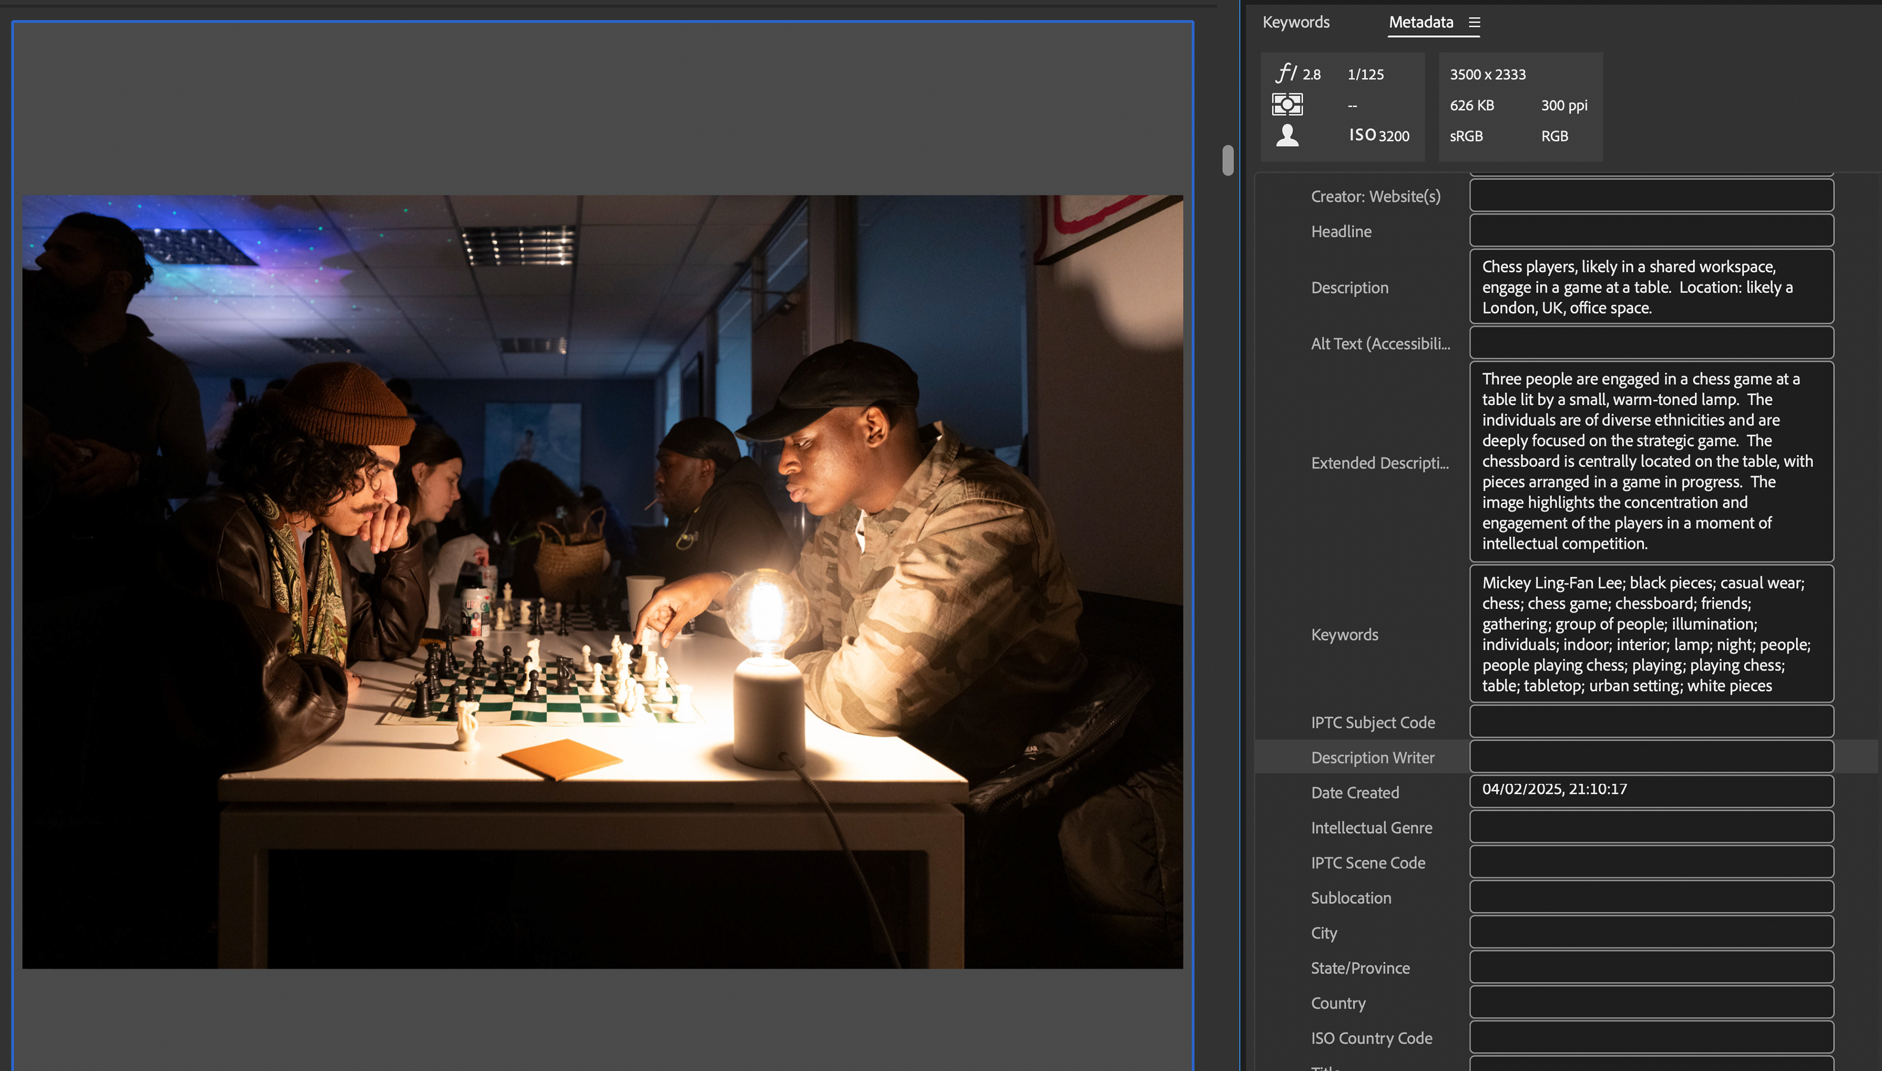The width and height of the screenshot is (1882, 1071).
Task: Click the Country input field
Action: click(x=1651, y=1002)
